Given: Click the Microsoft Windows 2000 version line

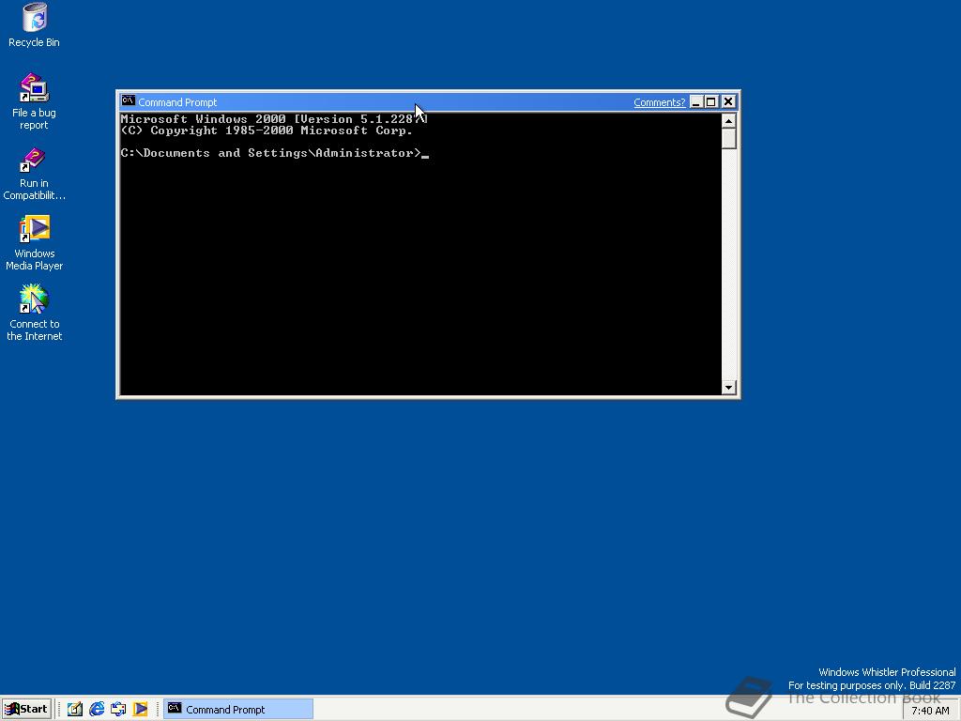Looking at the screenshot, I should [x=274, y=119].
